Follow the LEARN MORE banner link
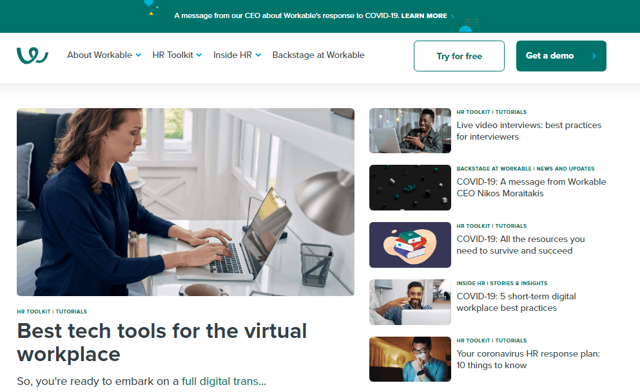 [423, 16]
